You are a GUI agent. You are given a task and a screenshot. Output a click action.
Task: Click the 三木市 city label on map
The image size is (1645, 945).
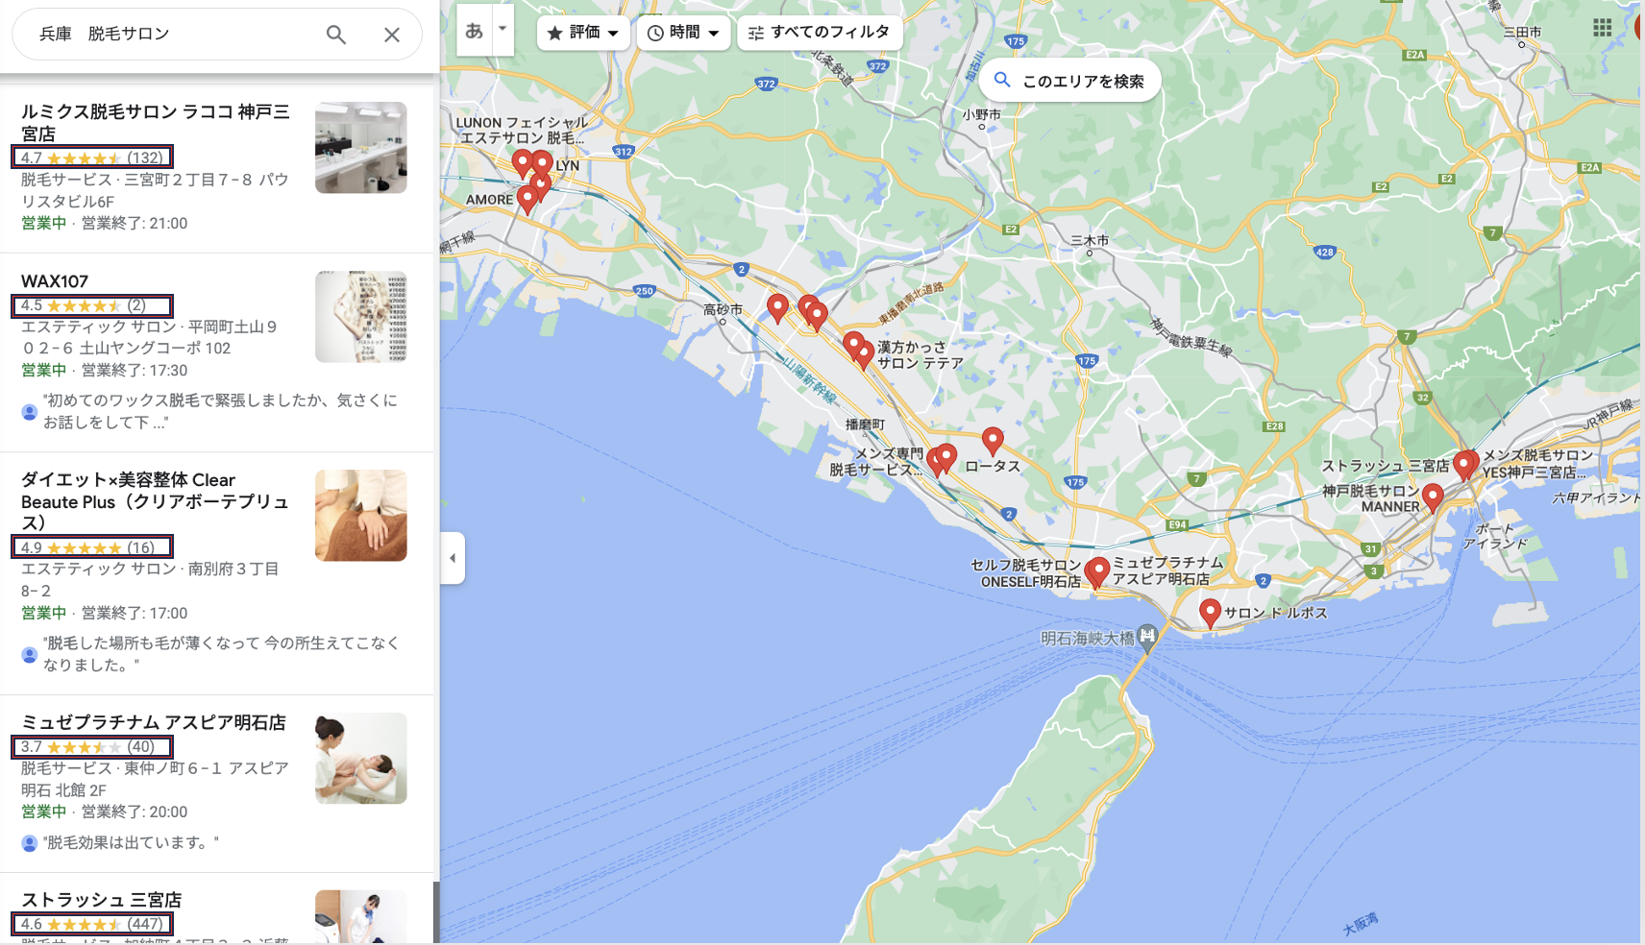pos(1090,240)
